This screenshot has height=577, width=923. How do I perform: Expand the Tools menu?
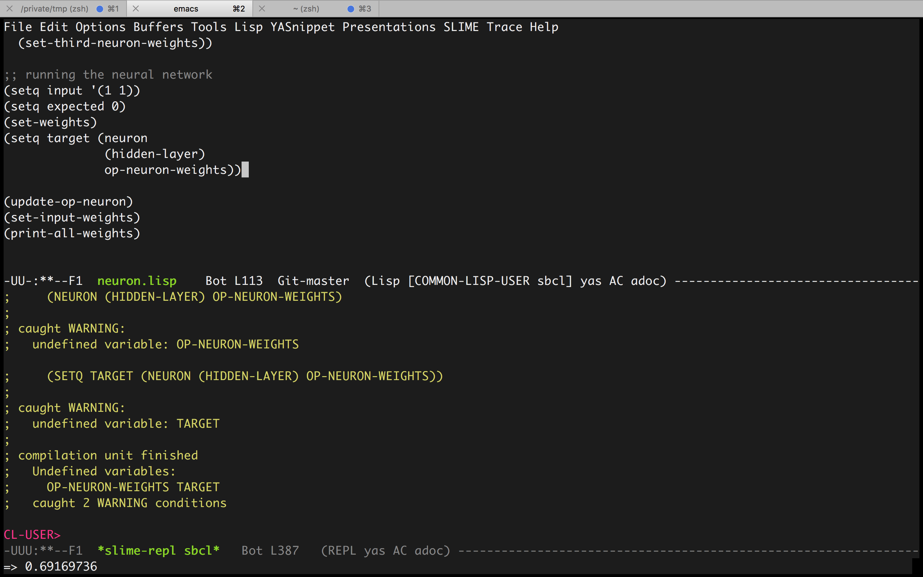(208, 27)
